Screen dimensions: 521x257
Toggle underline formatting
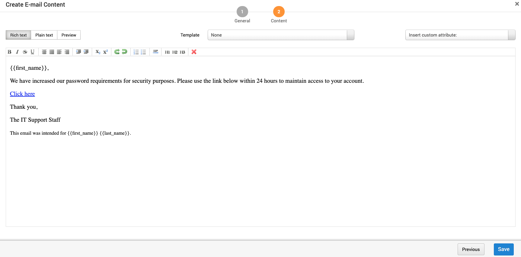coord(32,52)
